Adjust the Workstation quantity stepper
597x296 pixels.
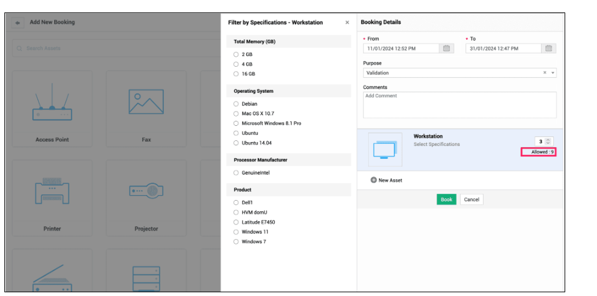click(548, 141)
